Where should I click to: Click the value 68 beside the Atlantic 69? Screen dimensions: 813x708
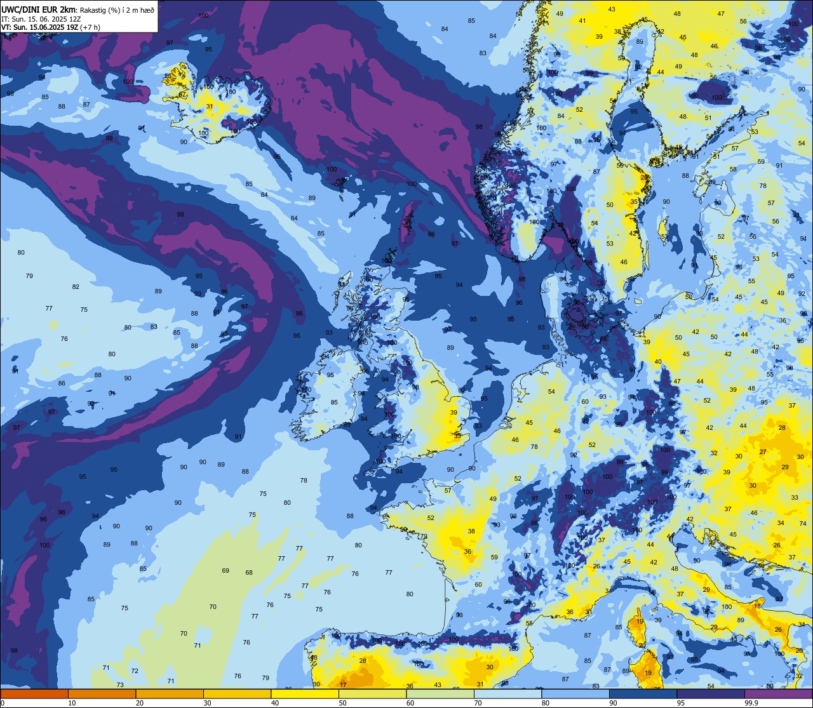(x=249, y=572)
